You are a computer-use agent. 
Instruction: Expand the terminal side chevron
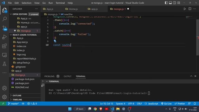[x=43, y=81]
